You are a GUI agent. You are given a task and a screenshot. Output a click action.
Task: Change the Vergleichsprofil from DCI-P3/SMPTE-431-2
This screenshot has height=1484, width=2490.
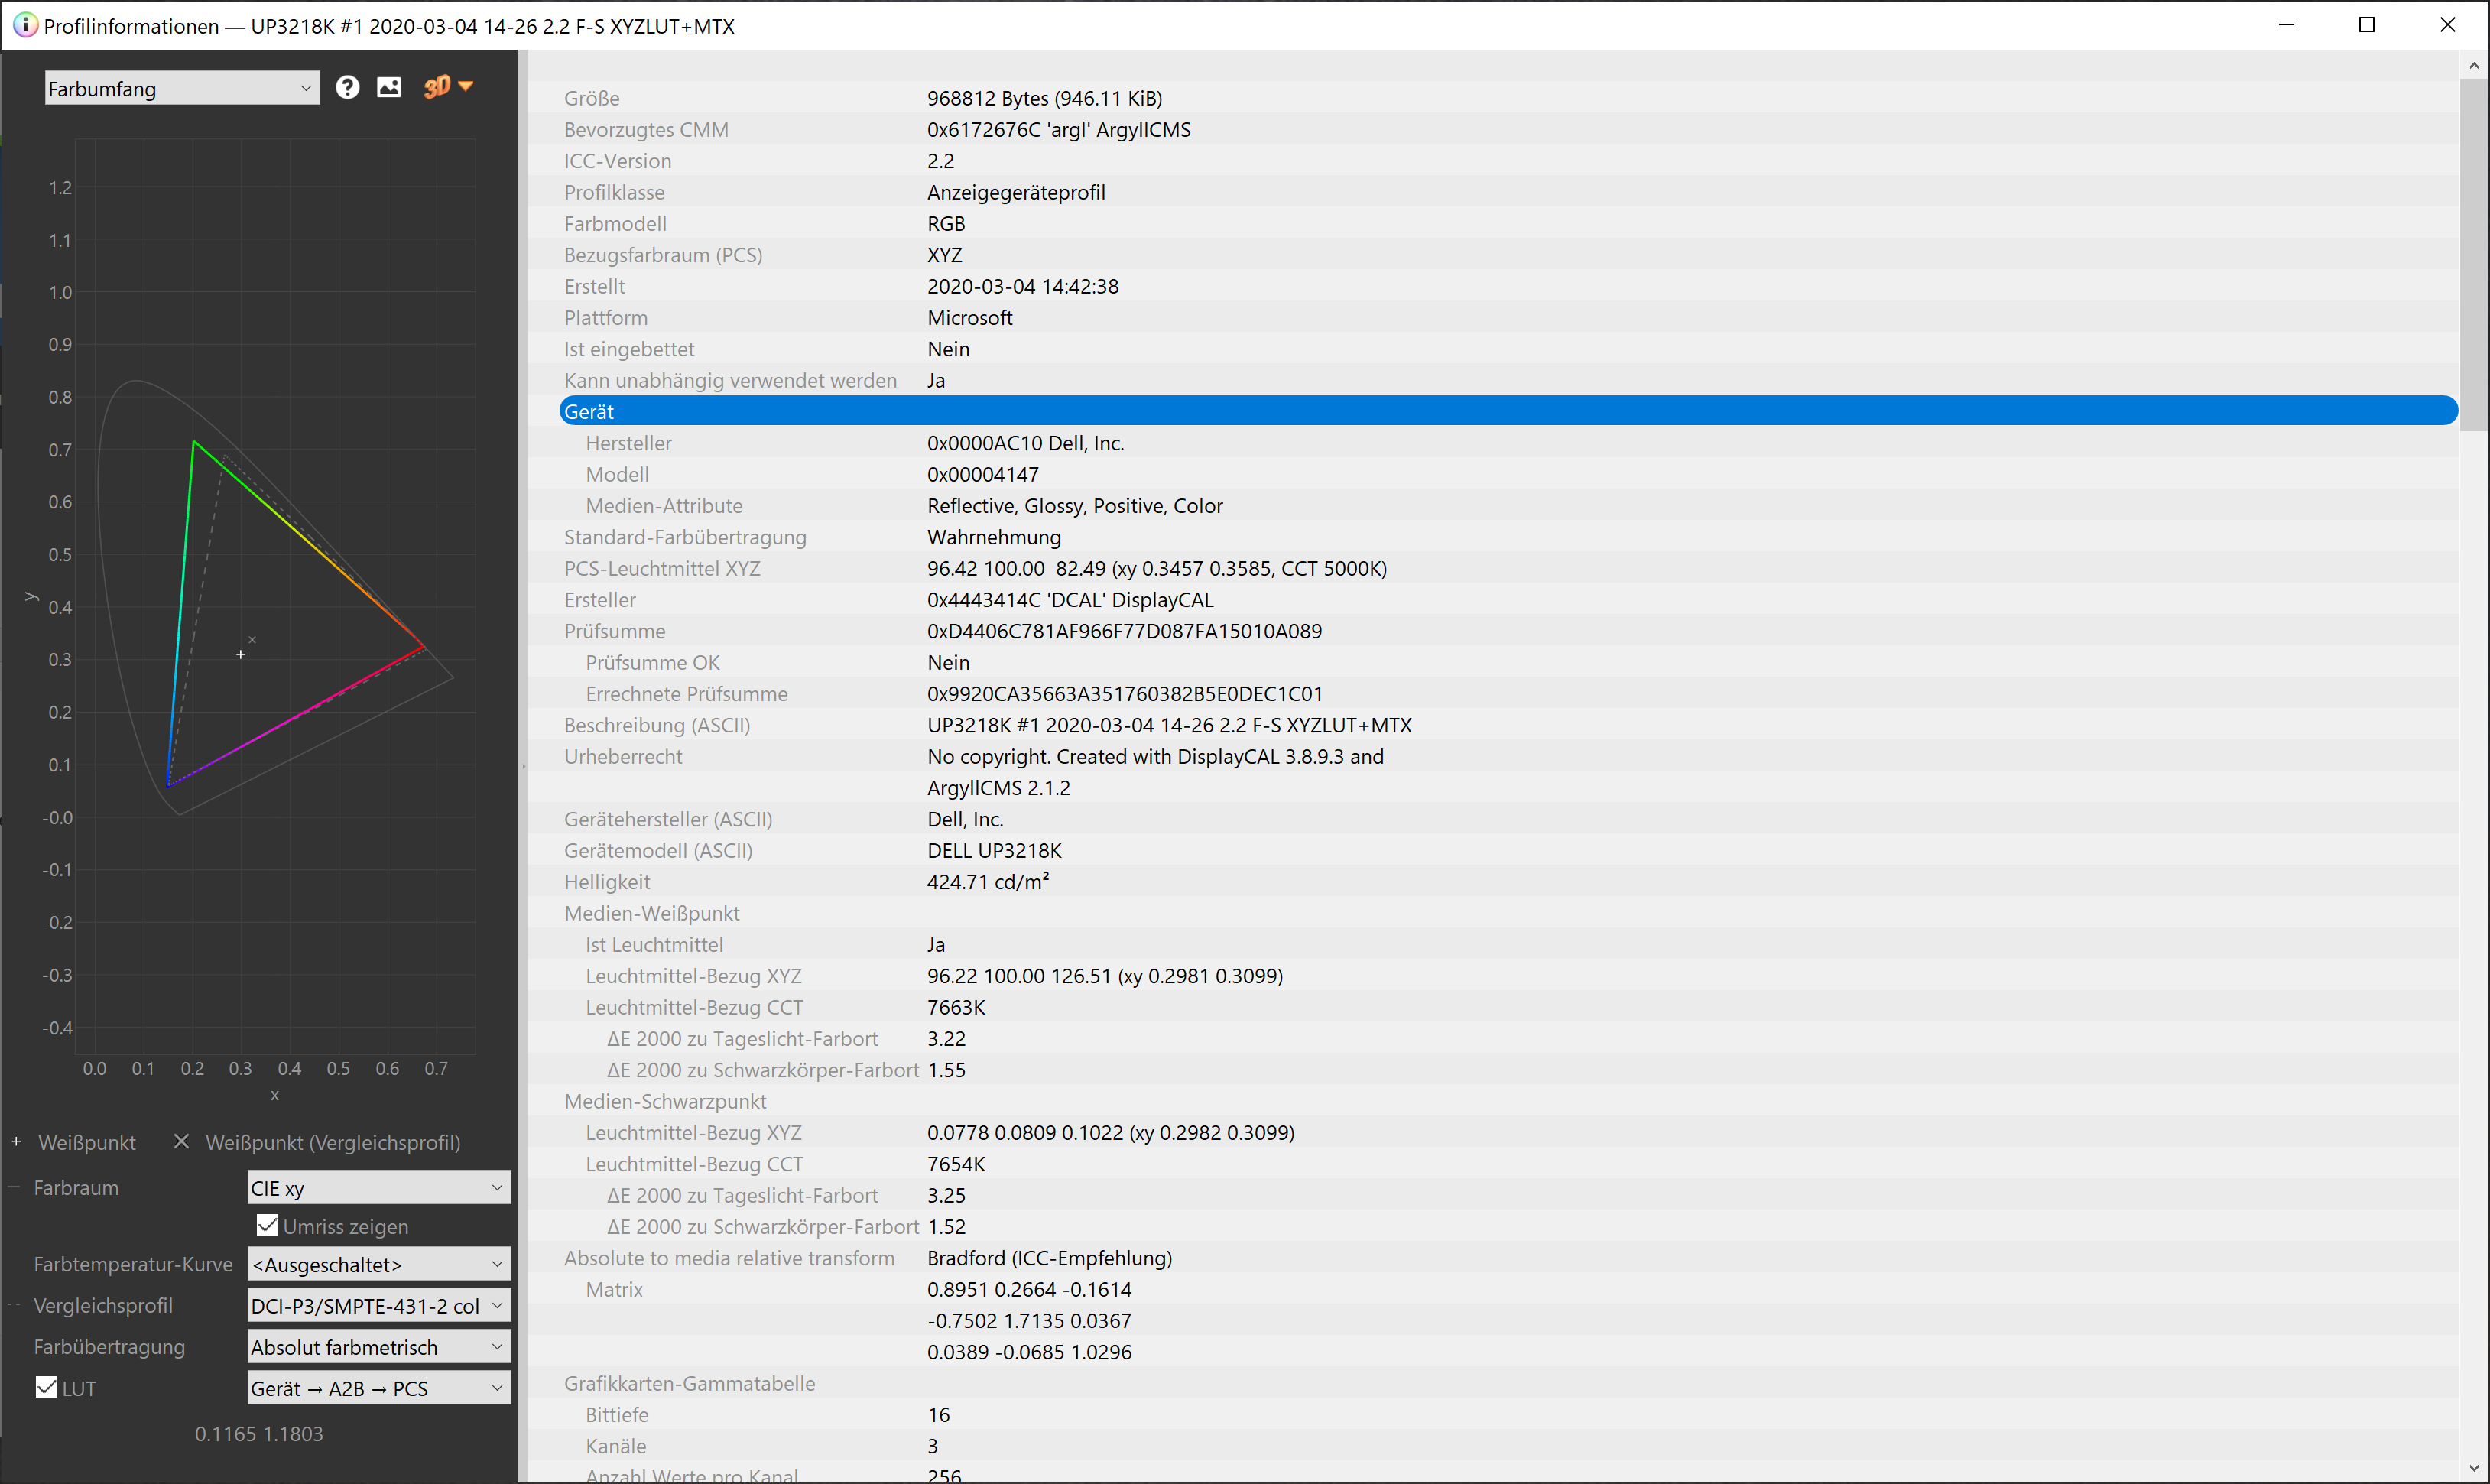click(x=378, y=1305)
